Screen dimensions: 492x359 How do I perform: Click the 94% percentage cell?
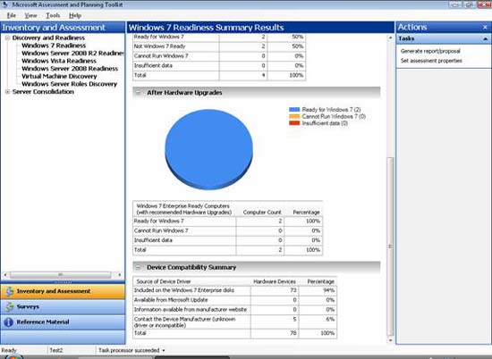318,290
